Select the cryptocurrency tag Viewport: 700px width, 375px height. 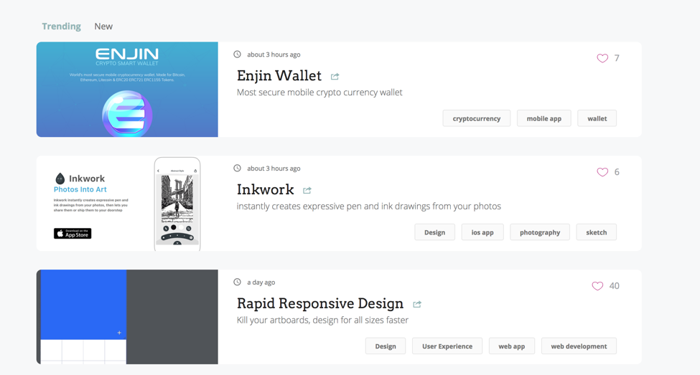[476, 118]
